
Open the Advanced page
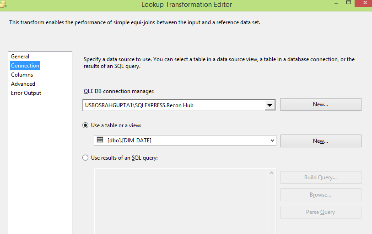pyautogui.click(x=23, y=84)
